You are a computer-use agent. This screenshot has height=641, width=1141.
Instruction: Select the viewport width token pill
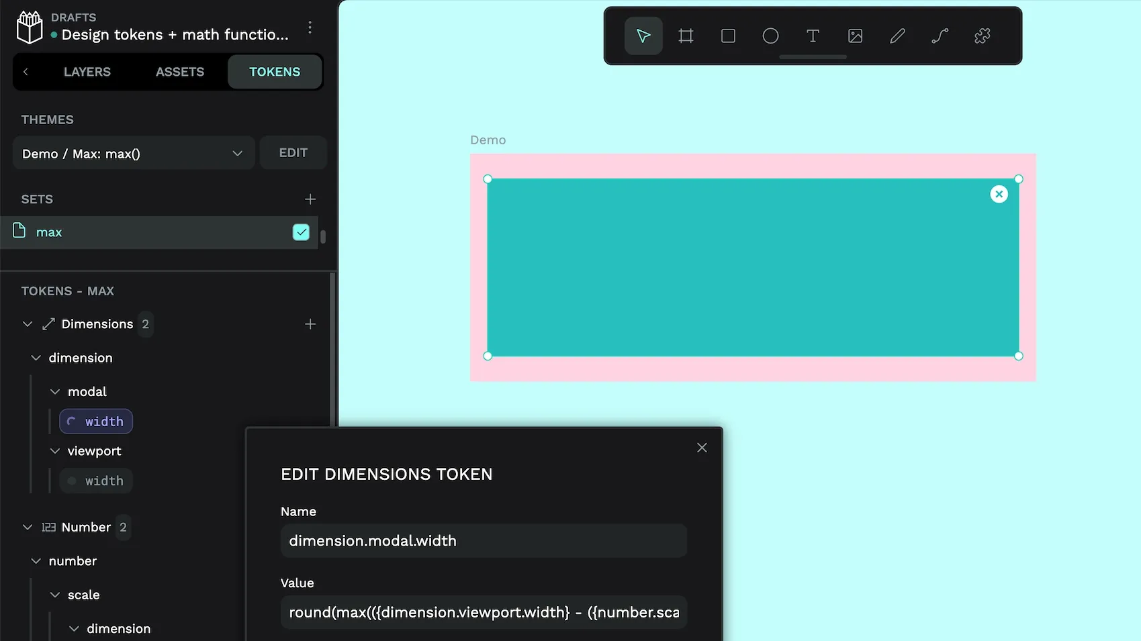[96, 481]
